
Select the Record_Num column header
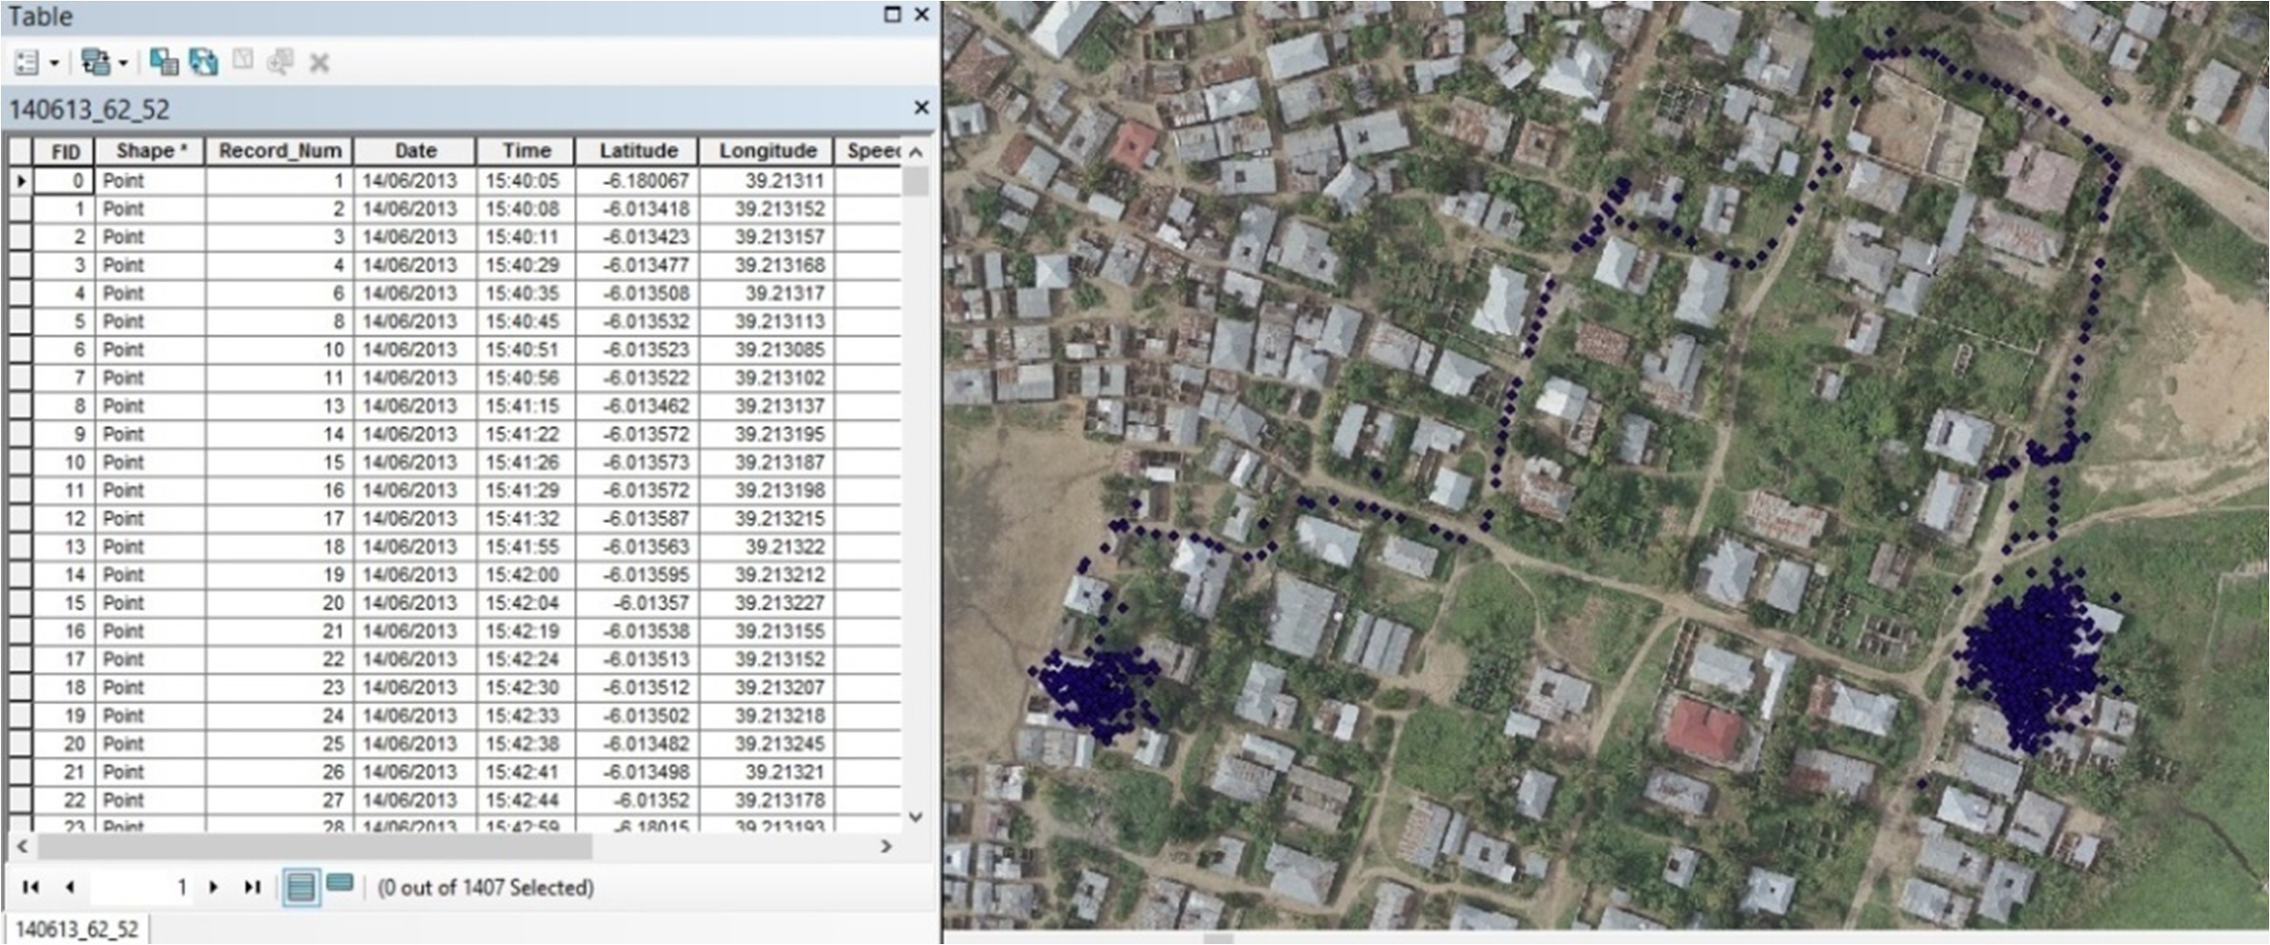279,152
